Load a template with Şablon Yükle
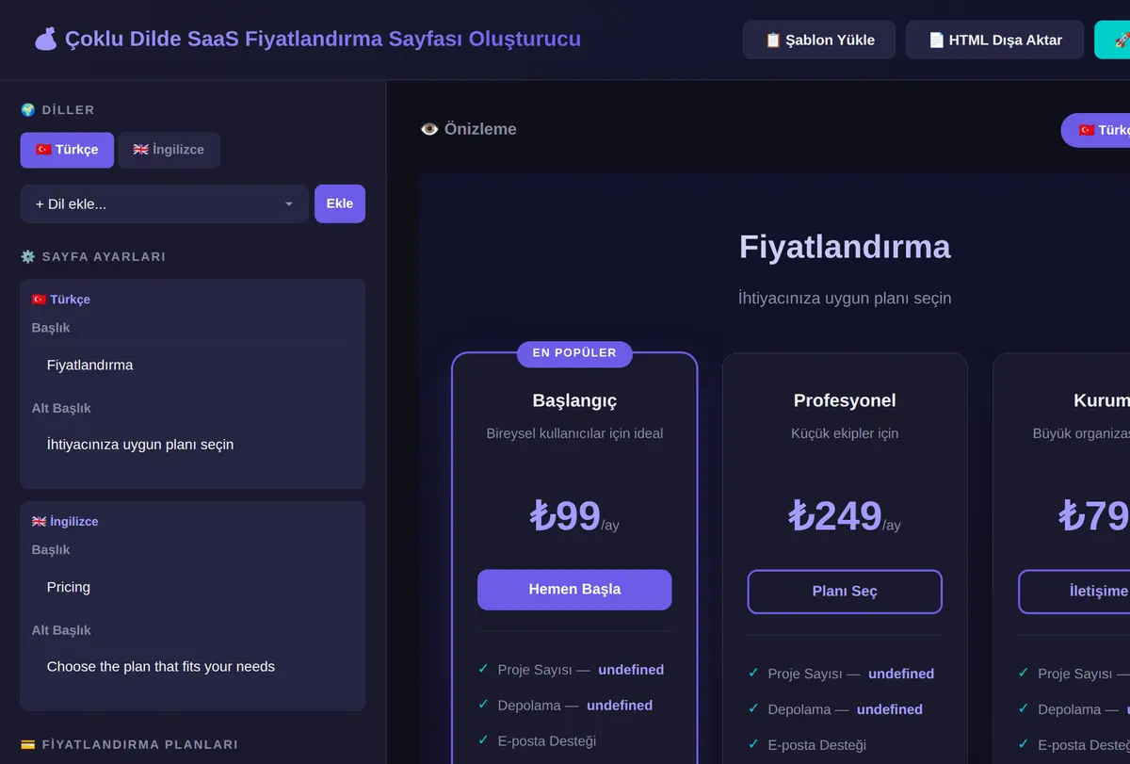1130x764 pixels. tap(819, 41)
